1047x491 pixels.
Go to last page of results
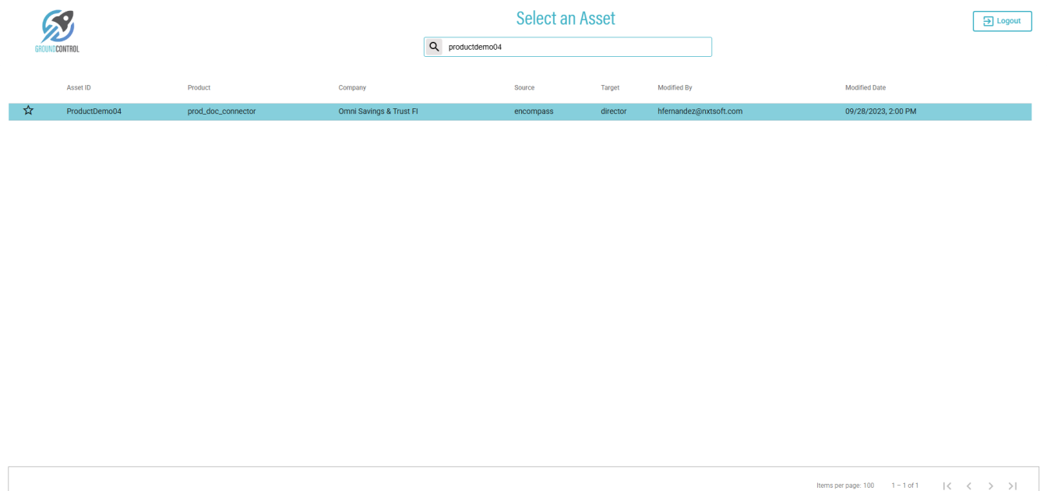pos(1013,486)
